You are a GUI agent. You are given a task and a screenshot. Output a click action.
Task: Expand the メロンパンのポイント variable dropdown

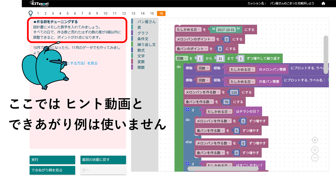coord(213,39)
